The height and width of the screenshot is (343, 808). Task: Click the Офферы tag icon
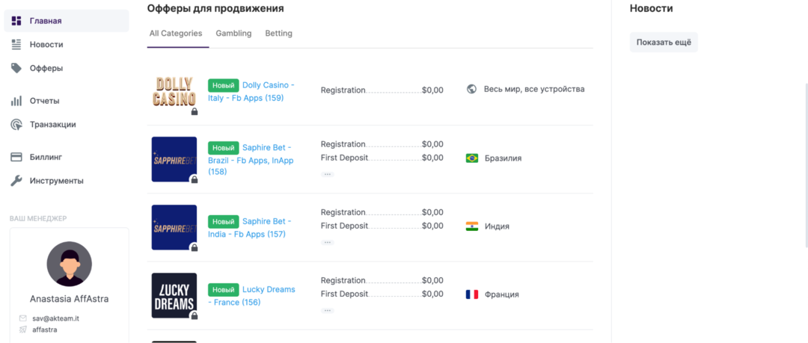tap(16, 68)
